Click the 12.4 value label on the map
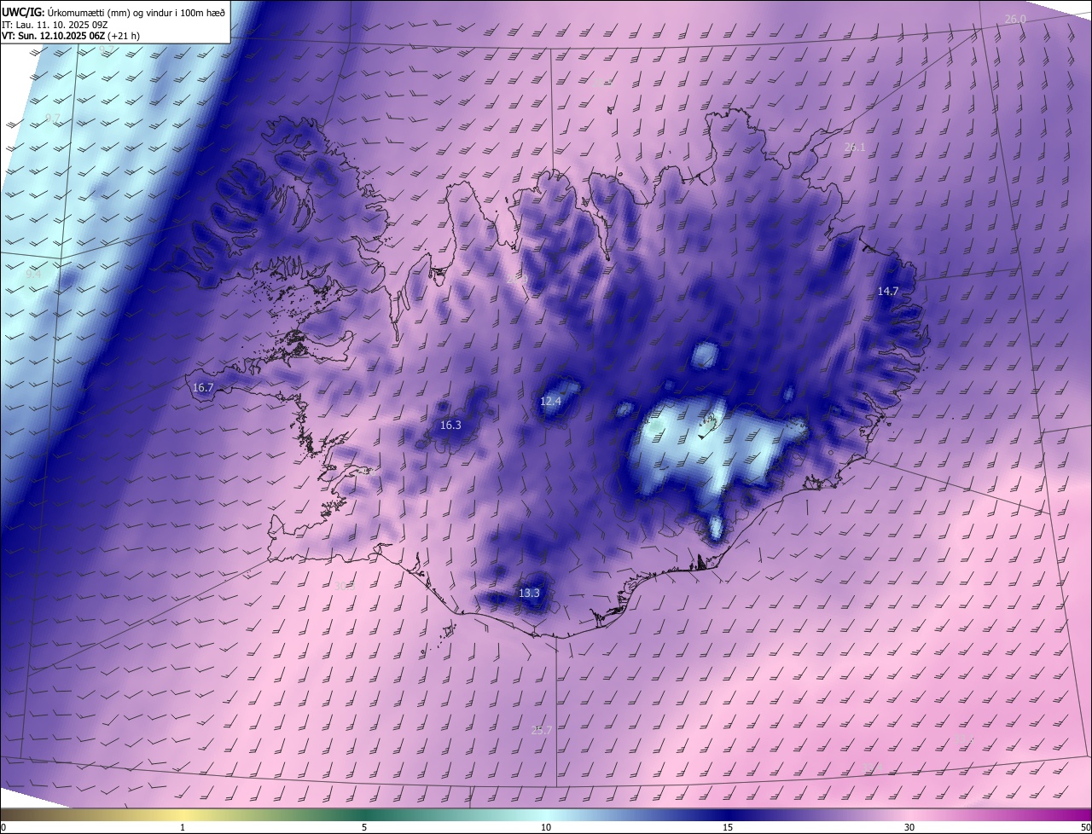The width and height of the screenshot is (1092, 834). (x=551, y=401)
